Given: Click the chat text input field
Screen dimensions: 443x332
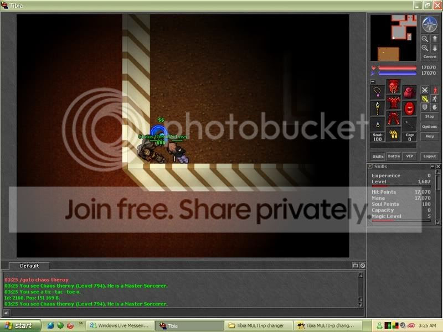Looking at the screenshot, I should [187, 313].
